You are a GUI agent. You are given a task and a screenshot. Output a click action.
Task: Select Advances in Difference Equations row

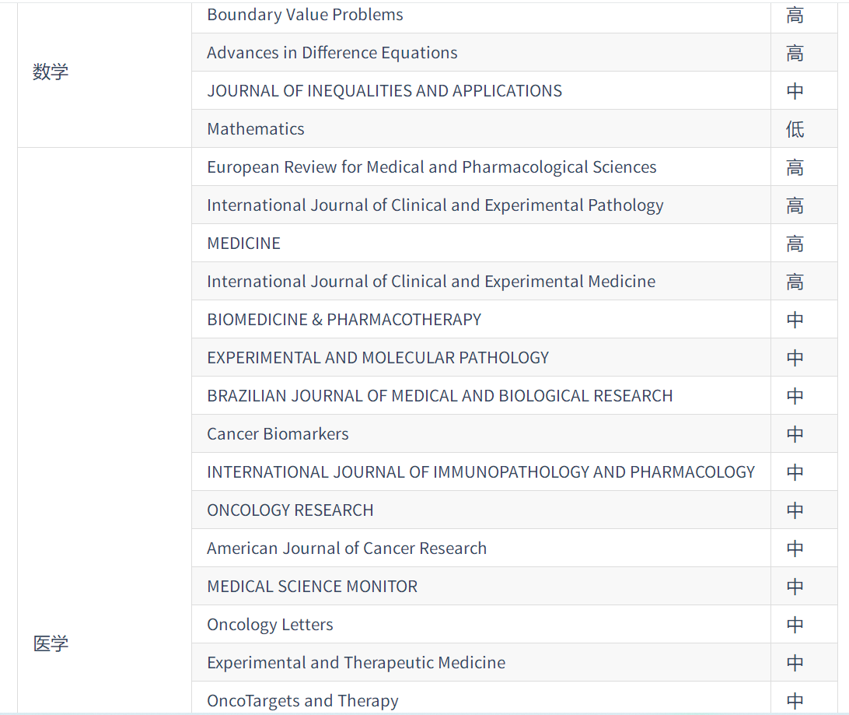tap(332, 53)
